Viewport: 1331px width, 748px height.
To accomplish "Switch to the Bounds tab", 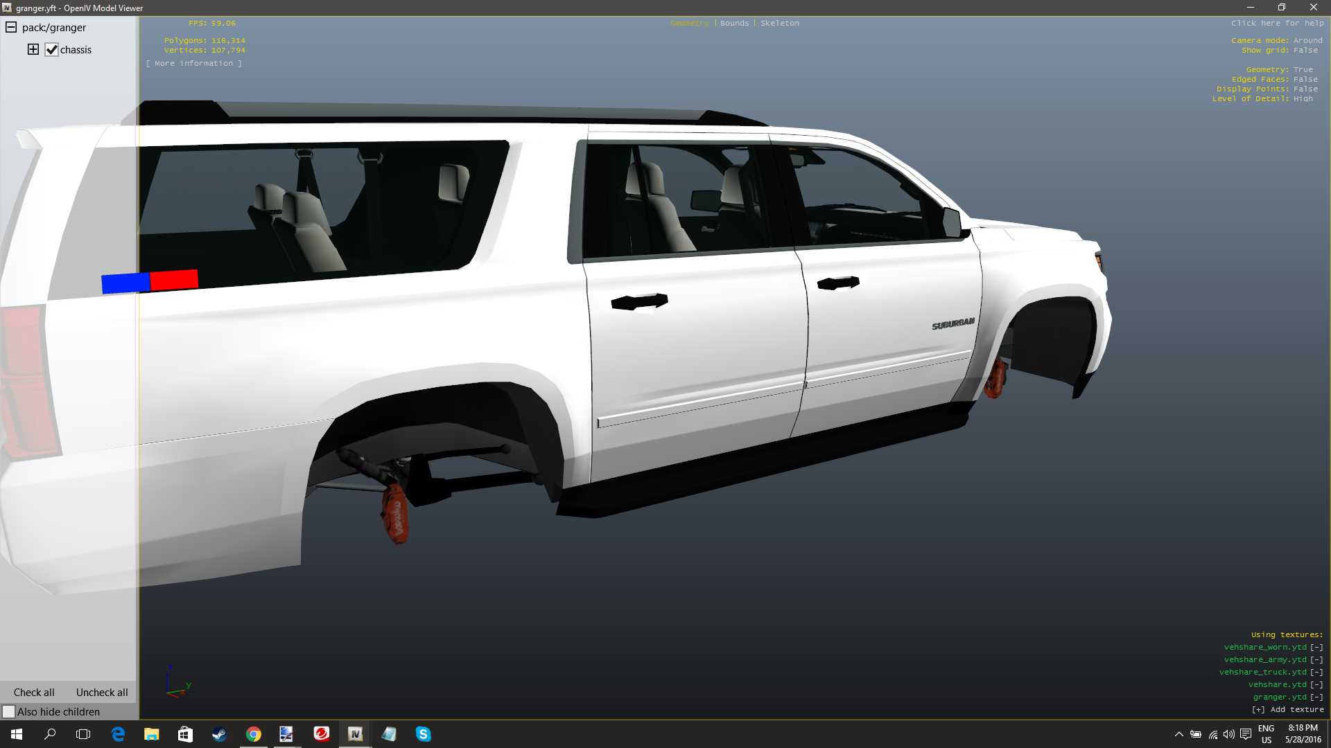I will 734,23.
